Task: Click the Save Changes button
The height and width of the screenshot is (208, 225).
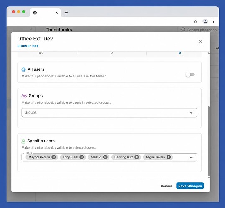Action: [190, 186]
